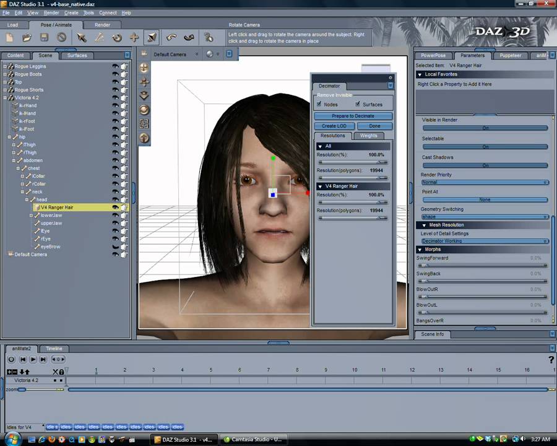
Task: Collapse the All section in Decimator
Action: pos(320,146)
